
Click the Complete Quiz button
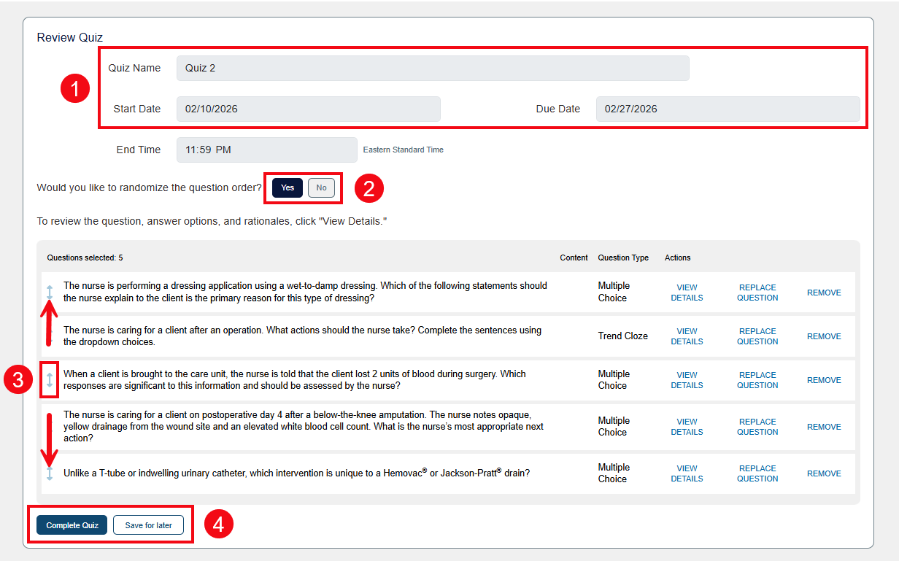point(71,525)
